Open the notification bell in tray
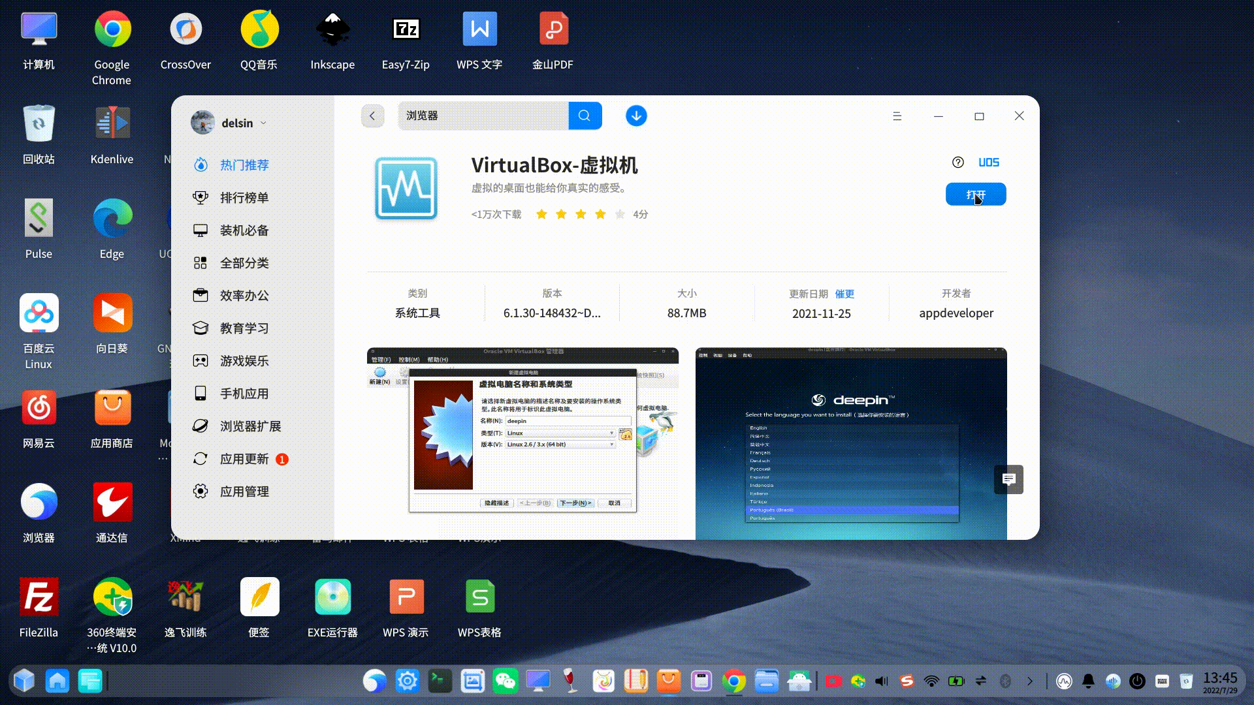 tap(1088, 681)
